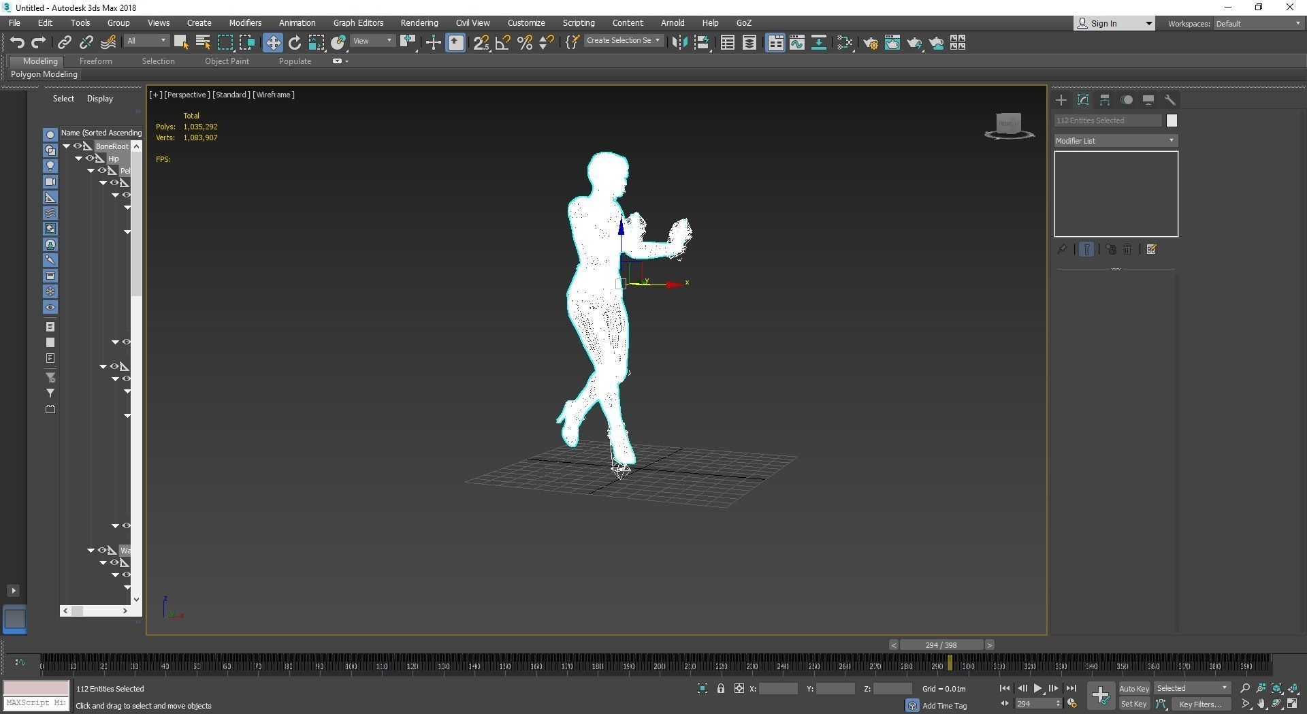Toggle Isolate Selection icon in status bar
The image size is (1307, 714).
point(703,689)
